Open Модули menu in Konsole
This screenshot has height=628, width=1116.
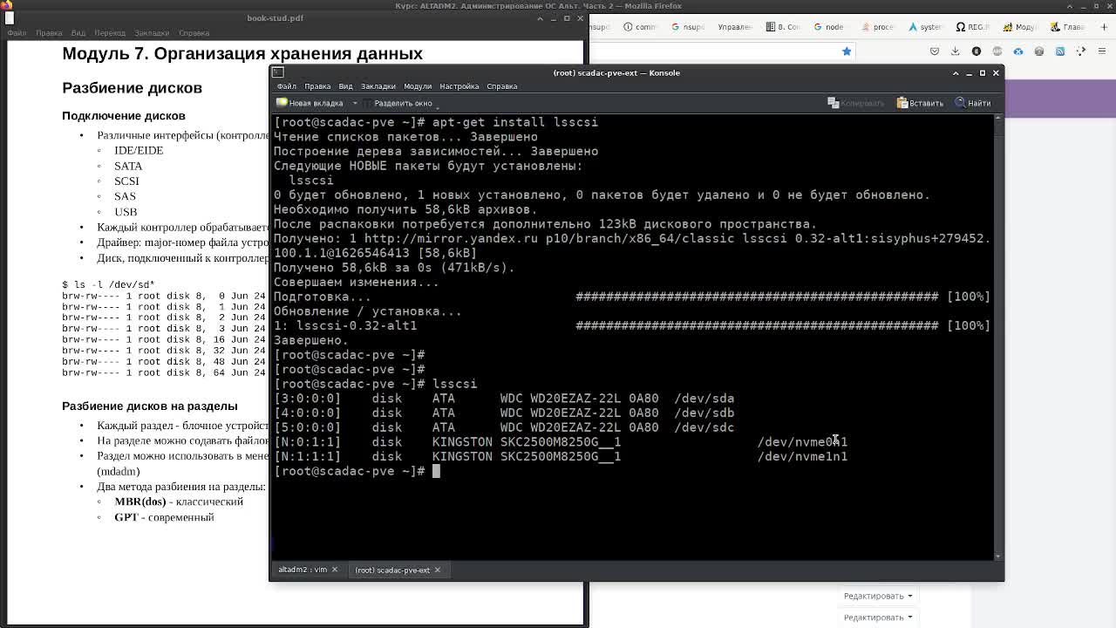tap(417, 86)
